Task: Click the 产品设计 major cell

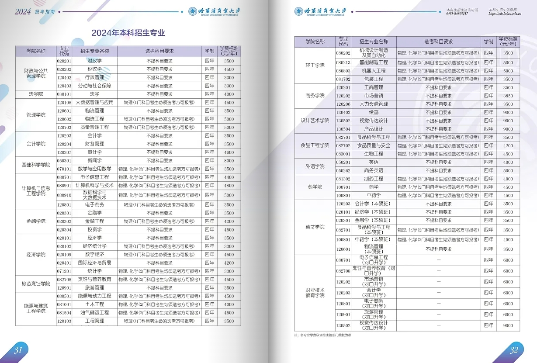Action: click(x=374, y=129)
